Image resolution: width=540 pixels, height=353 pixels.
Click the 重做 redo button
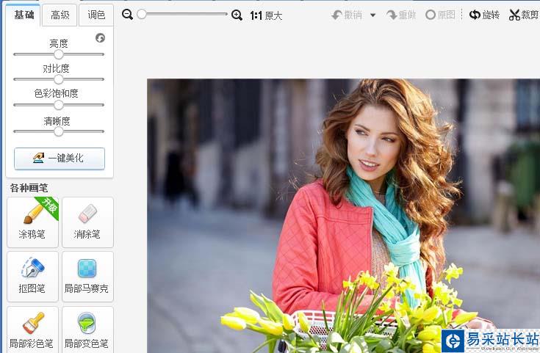click(x=401, y=15)
